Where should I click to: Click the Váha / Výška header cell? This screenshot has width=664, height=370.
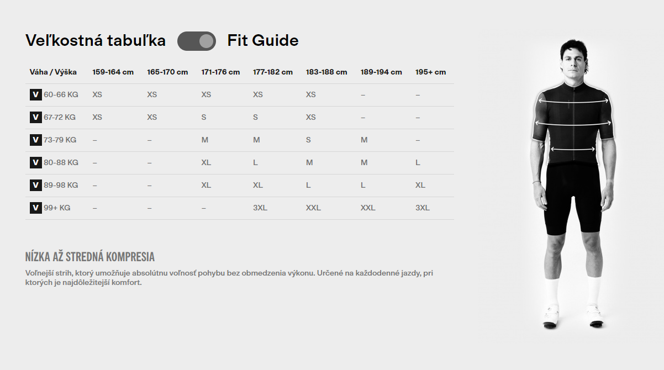(53, 72)
